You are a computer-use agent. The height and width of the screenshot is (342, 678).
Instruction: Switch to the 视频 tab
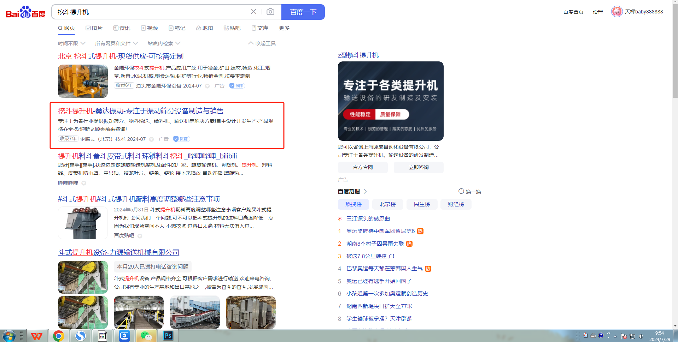tap(149, 28)
